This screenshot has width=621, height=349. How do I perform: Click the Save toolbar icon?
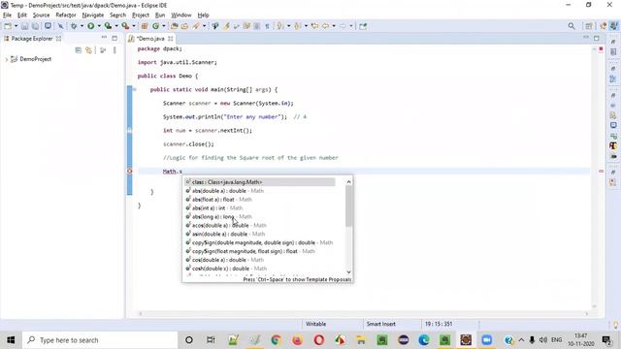(x=24, y=26)
